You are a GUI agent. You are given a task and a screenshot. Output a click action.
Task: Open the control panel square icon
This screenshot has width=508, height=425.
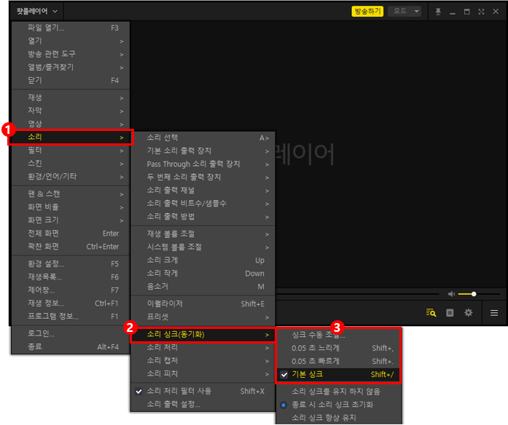(450, 312)
